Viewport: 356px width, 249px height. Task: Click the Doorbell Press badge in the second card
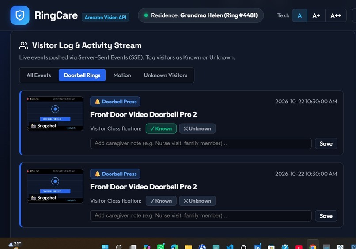115,174
